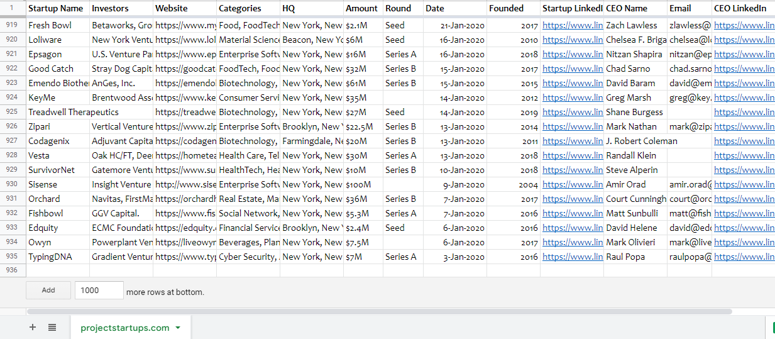Open CEO LinkedIn link in Codagenix row
Screen dimensions: 775x339
744,141
